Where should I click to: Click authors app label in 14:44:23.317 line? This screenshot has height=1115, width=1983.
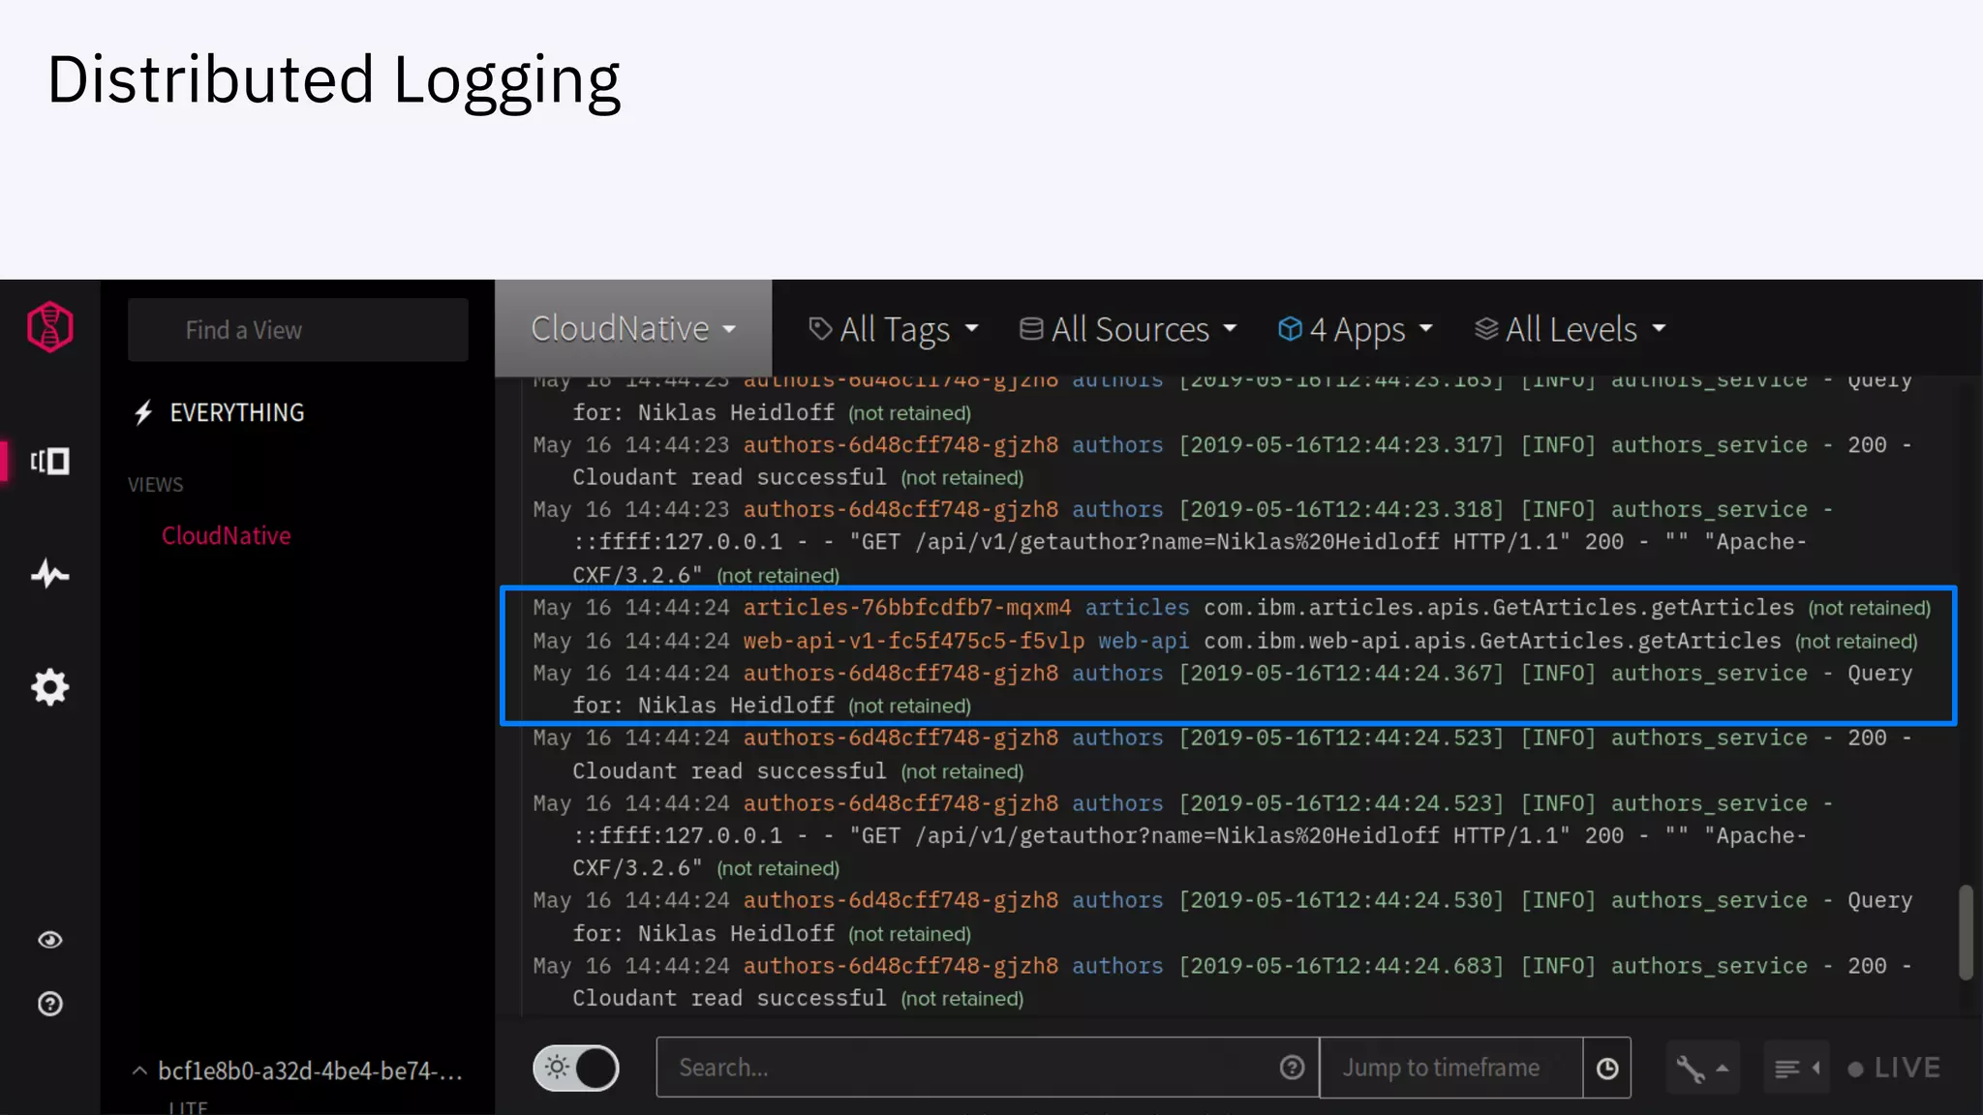click(1117, 445)
